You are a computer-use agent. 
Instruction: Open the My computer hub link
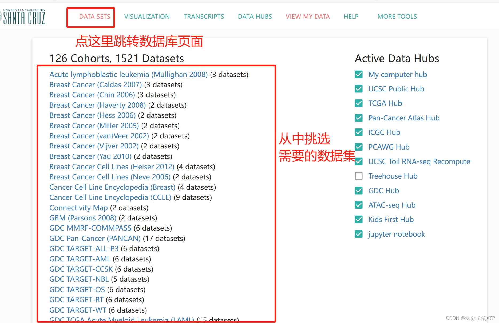[x=398, y=75]
